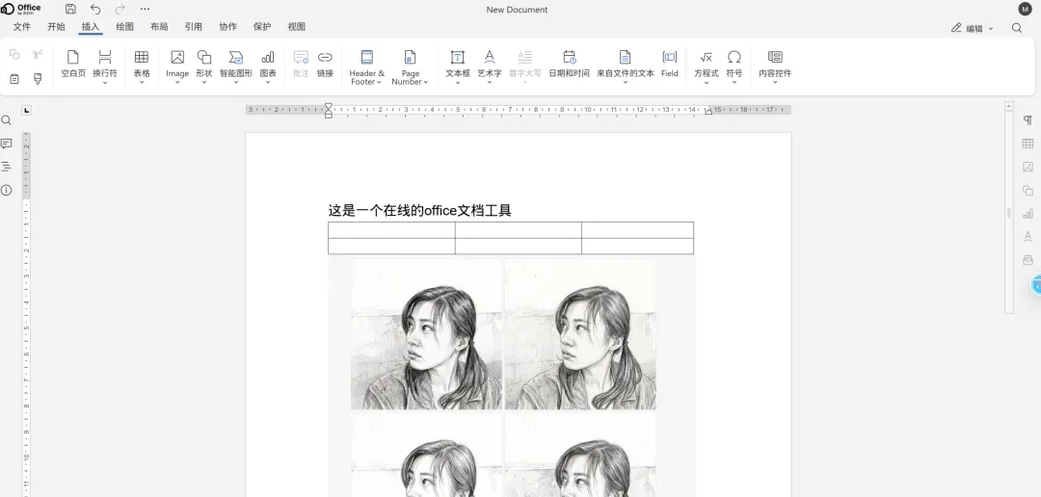Image resolution: width=1041 pixels, height=497 pixels.
Task: Click the Save icon in title bar
Action: (x=70, y=10)
